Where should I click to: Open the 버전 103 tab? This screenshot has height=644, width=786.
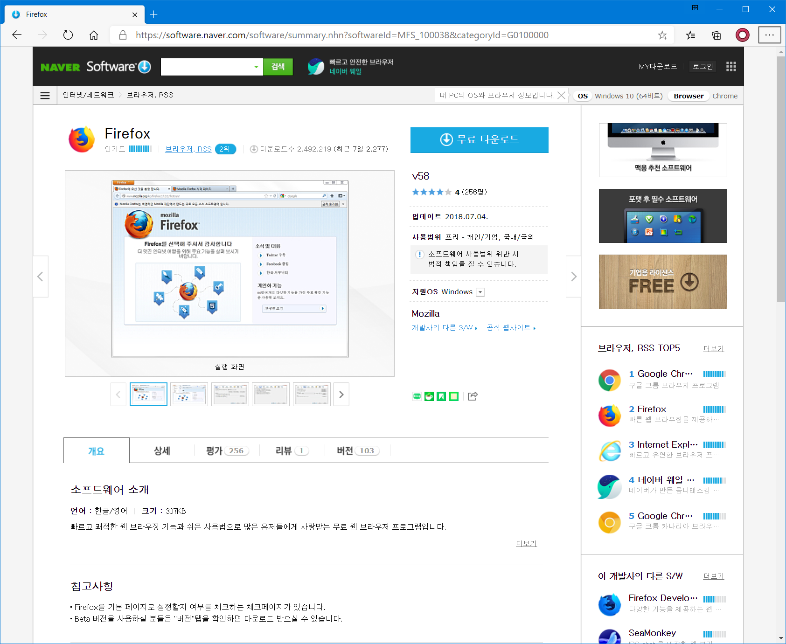click(358, 450)
